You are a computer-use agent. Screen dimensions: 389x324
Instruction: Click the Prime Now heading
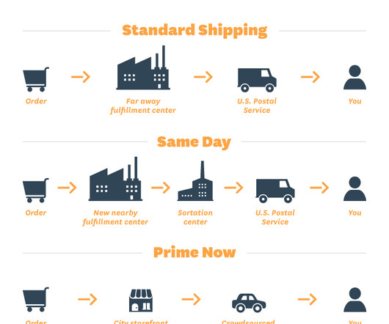coord(194,253)
